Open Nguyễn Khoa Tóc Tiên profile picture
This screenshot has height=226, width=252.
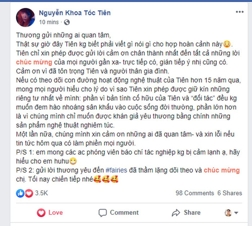26,17
